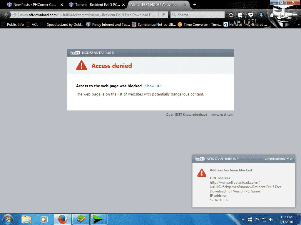Visit www.eset.com link
The height and width of the screenshot is (225, 301).
pos(222,115)
